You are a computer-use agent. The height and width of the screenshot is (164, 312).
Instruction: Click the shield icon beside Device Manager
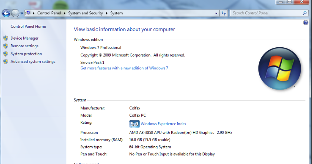click(x=6, y=38)
